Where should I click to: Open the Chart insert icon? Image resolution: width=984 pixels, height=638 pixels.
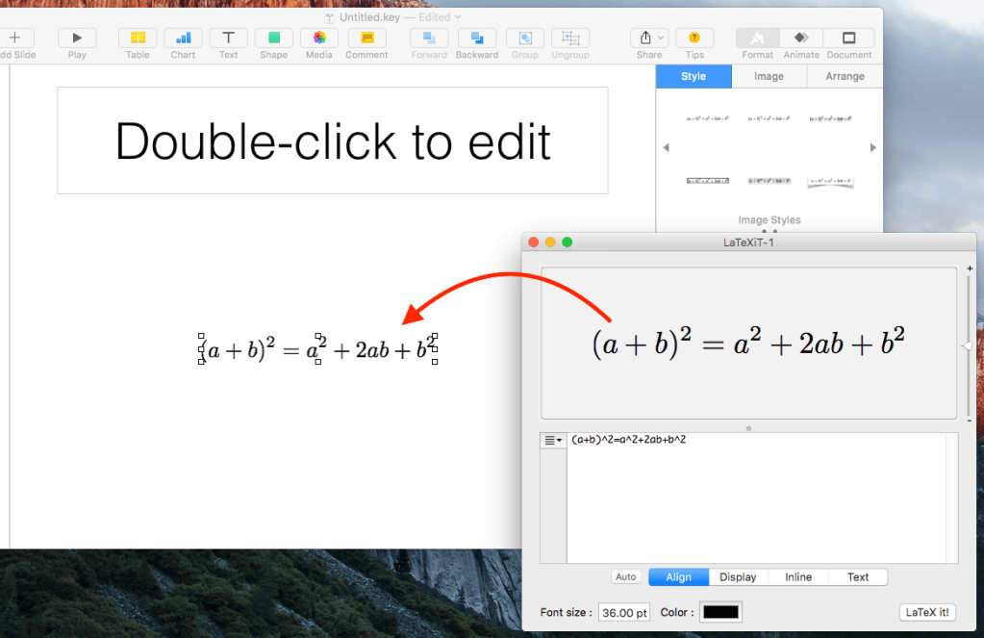(x=183, y=38)
